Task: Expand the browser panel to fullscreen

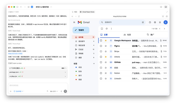Action: click(x=167, y=12)
